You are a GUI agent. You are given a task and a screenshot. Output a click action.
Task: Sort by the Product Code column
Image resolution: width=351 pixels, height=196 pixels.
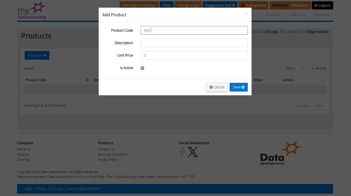click(x=57, y=80)
